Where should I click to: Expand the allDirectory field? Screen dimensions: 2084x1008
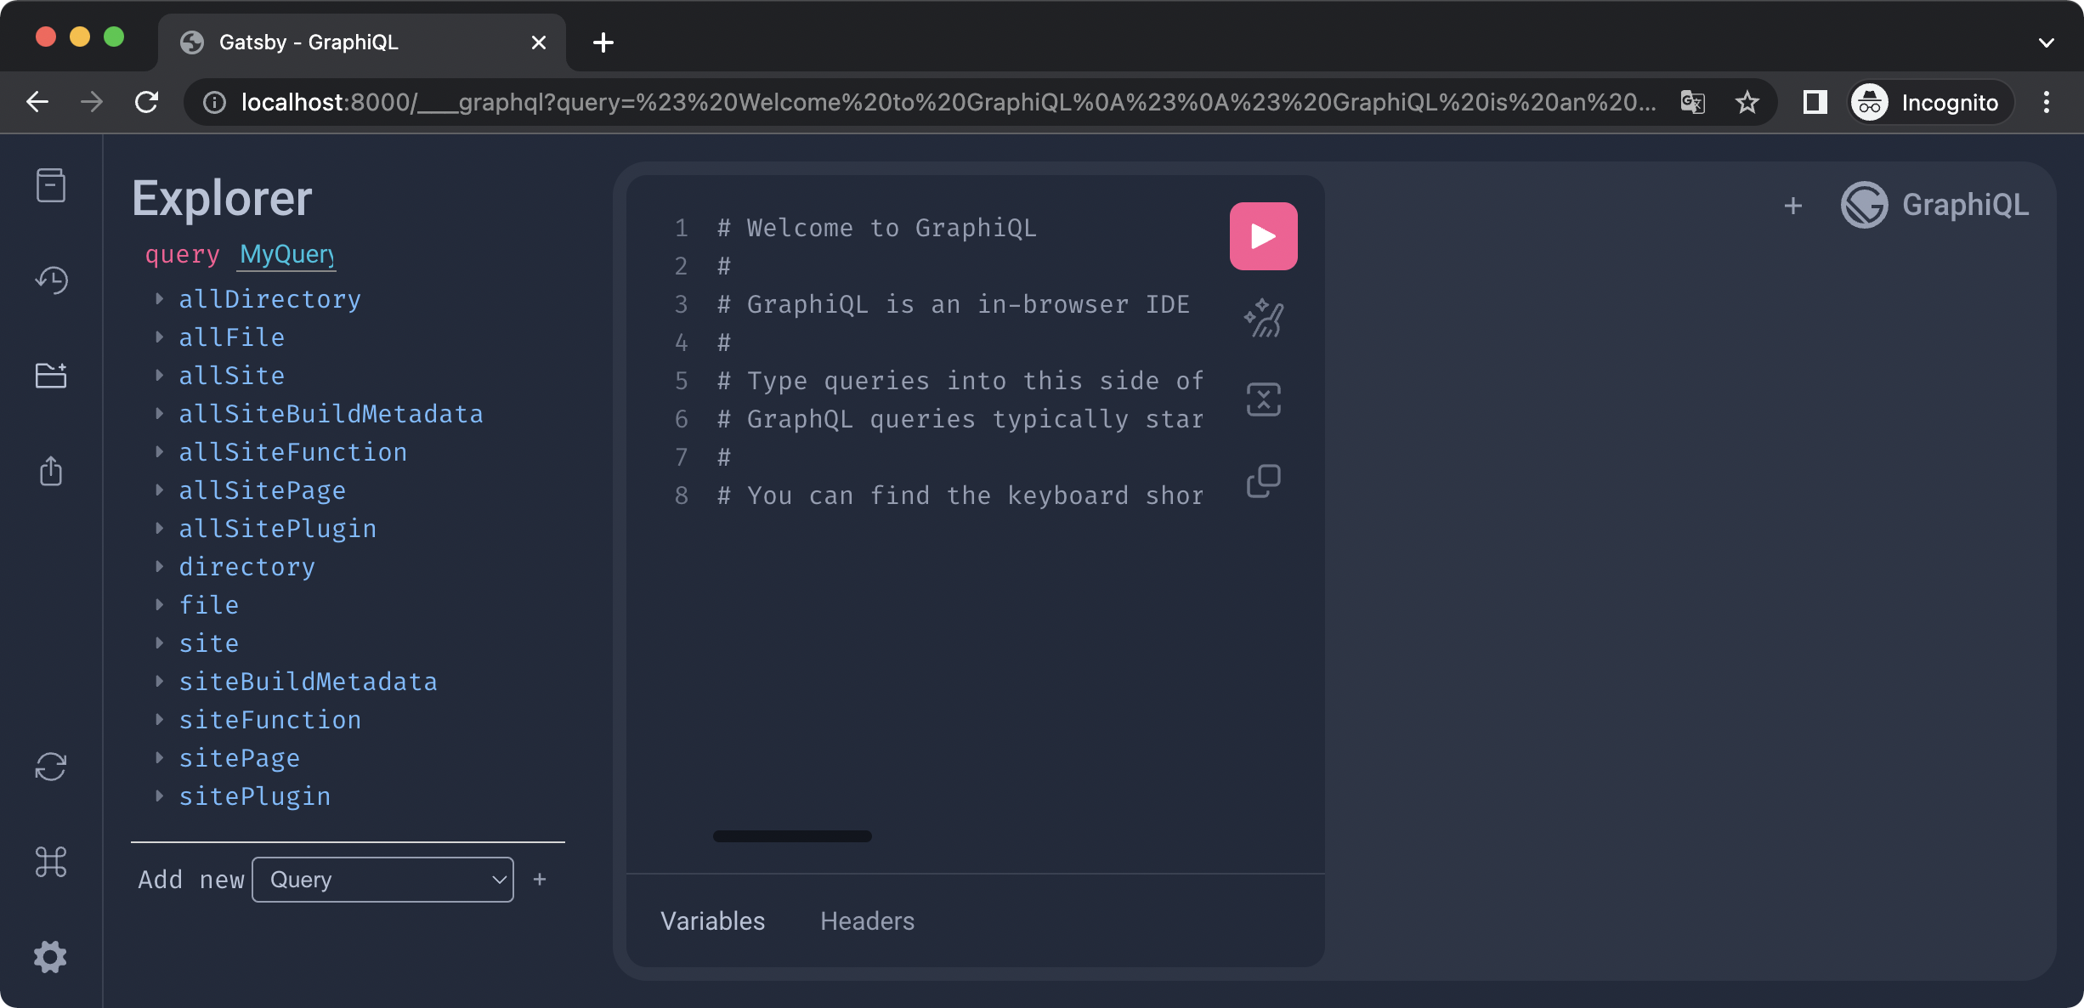[x=269, y=299]
